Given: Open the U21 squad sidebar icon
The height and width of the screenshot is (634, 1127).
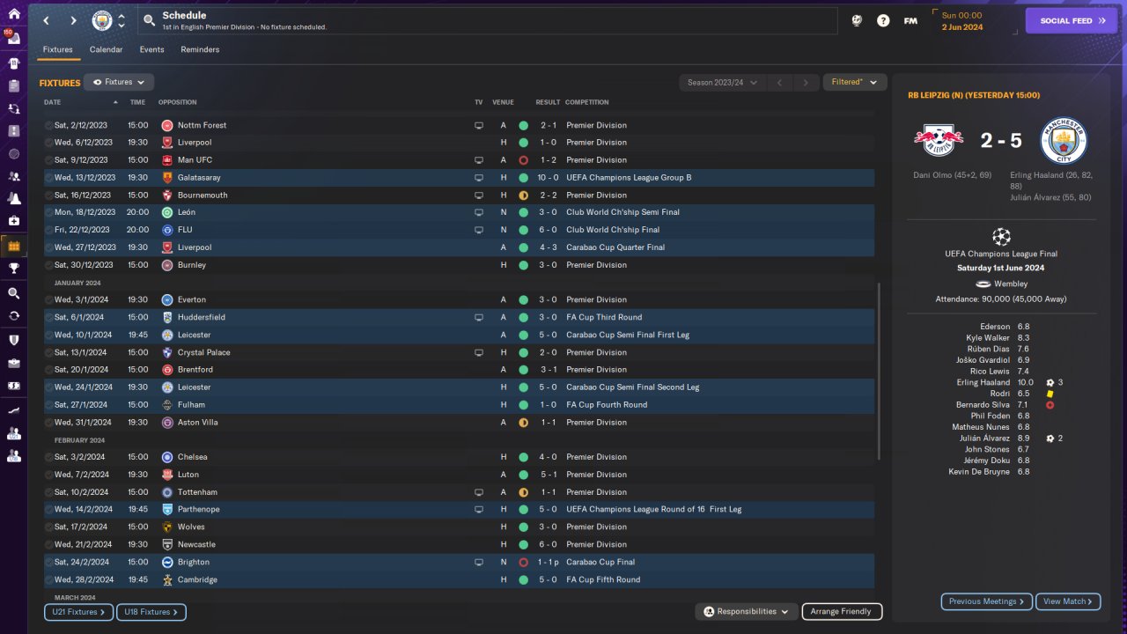Looking at the screenshot, I should pyautogui.click(x=13, y=432).
